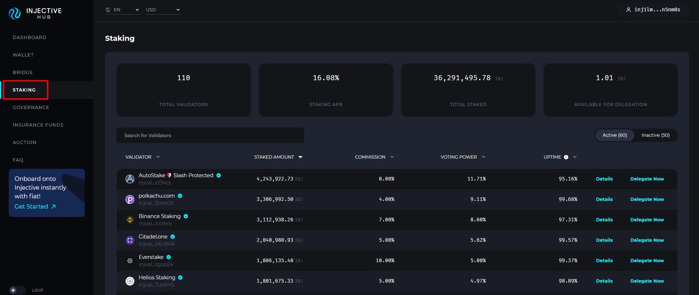Go to the Auction page
This screenshot has width=699, height=295.
click(x=24, y=143)
